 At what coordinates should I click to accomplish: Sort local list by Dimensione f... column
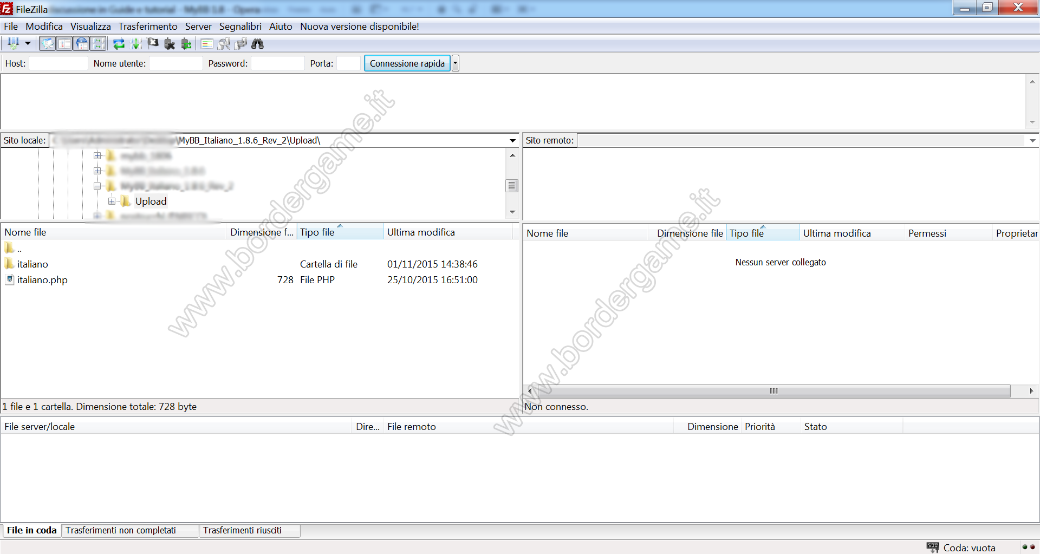tap(262, 232)
